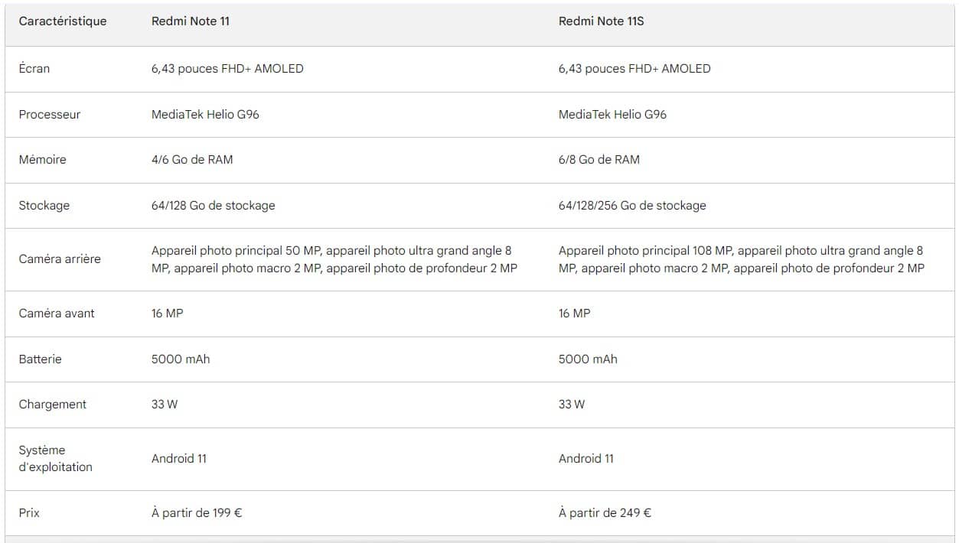
Task: Select the Prix row label
Action: pos(29,513)
